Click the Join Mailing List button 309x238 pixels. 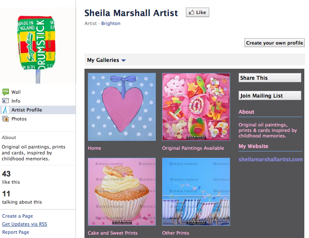coord(270,95)
